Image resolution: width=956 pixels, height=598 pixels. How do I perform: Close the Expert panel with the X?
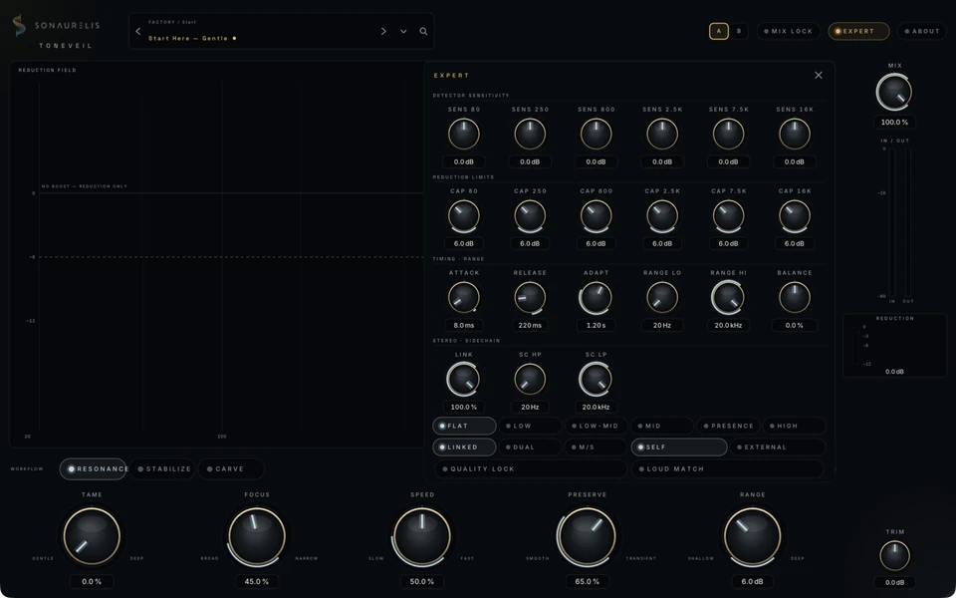click(x=819, y=75)
